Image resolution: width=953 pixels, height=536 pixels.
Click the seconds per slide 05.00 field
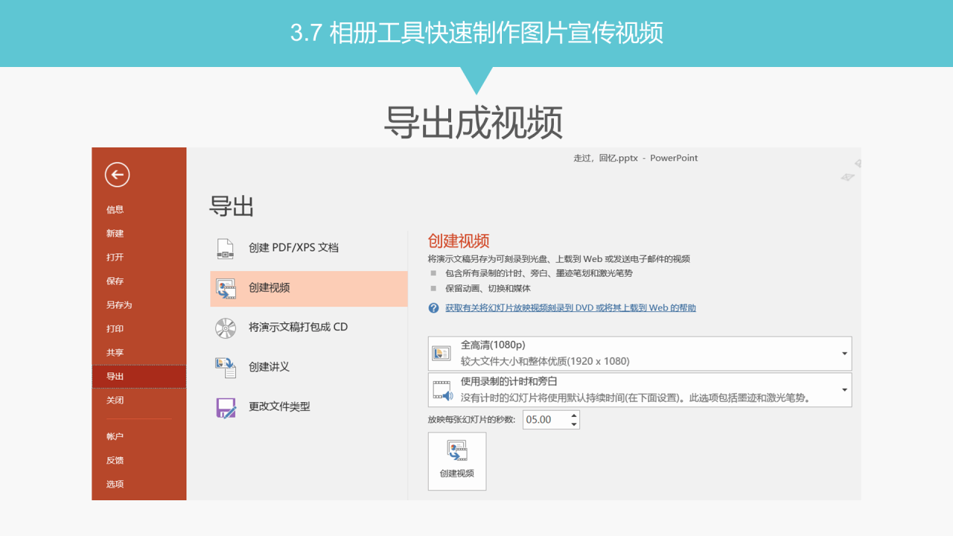point(546,420)
